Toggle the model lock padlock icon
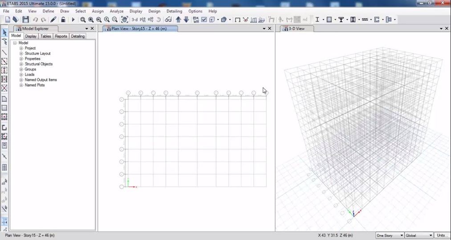This screenshot has height=240, width=451. [63, 20]
